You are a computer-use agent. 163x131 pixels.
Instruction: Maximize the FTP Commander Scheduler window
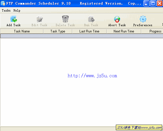tap(153, 3)
